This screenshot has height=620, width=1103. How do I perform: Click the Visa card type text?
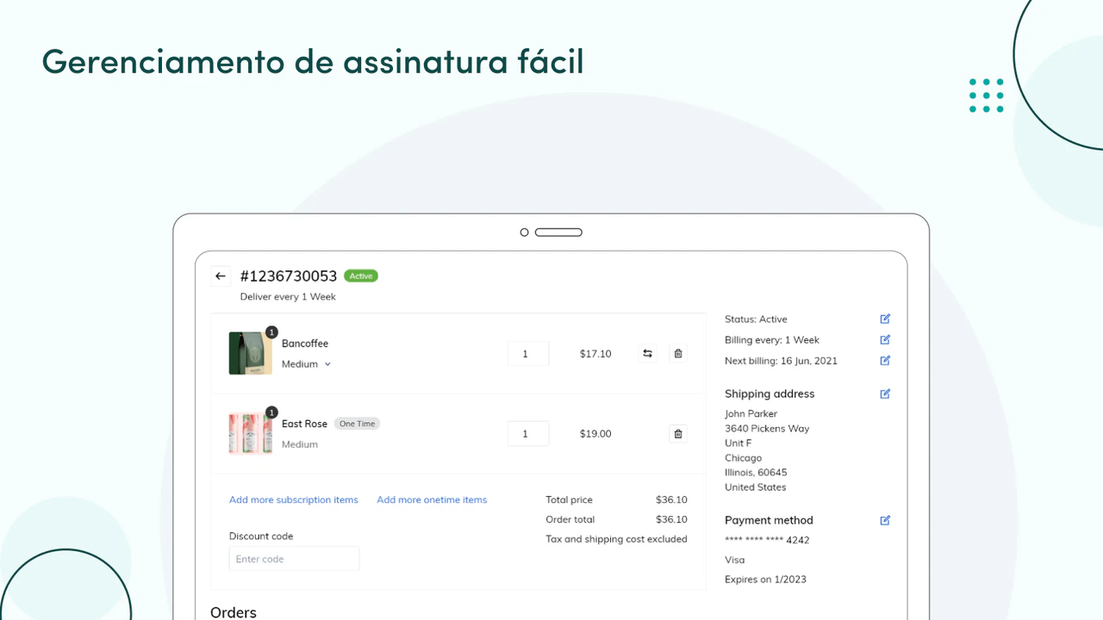[734, 560]
